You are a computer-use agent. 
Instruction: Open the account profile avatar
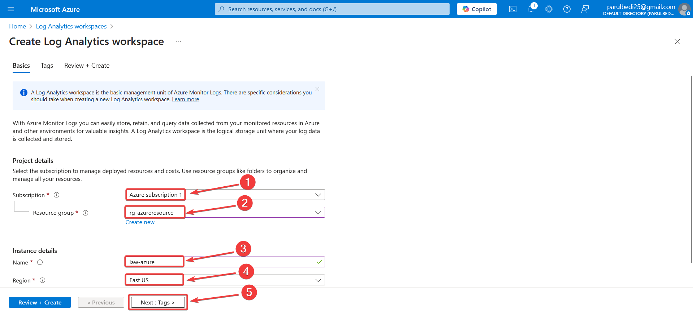point(684,9)
